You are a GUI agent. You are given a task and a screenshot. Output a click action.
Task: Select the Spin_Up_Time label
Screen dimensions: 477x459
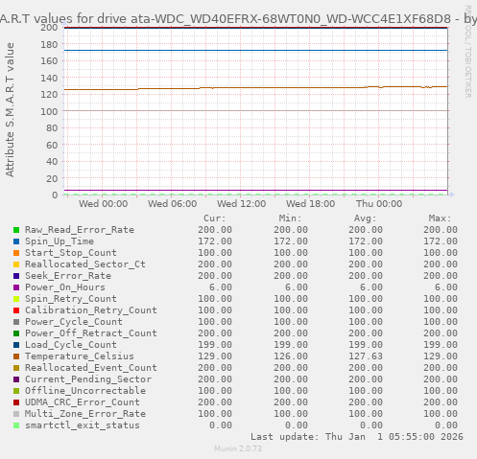pos(60,241)
